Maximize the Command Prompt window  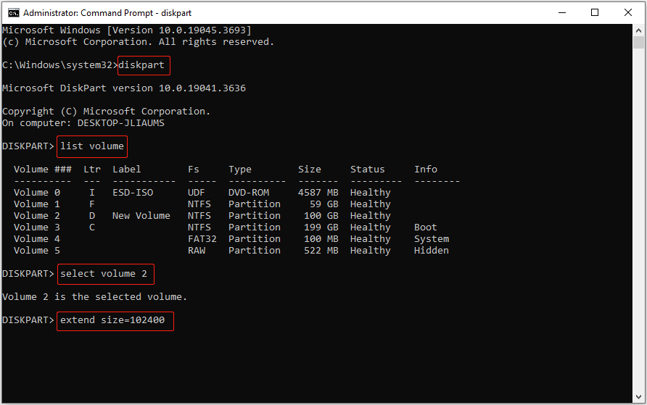(595, 12)
